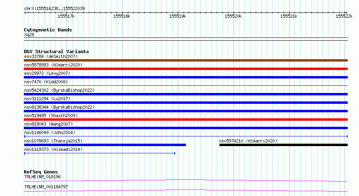
Task: Open the nsv1146049 (John2014) label
Action: pos(50,132)
